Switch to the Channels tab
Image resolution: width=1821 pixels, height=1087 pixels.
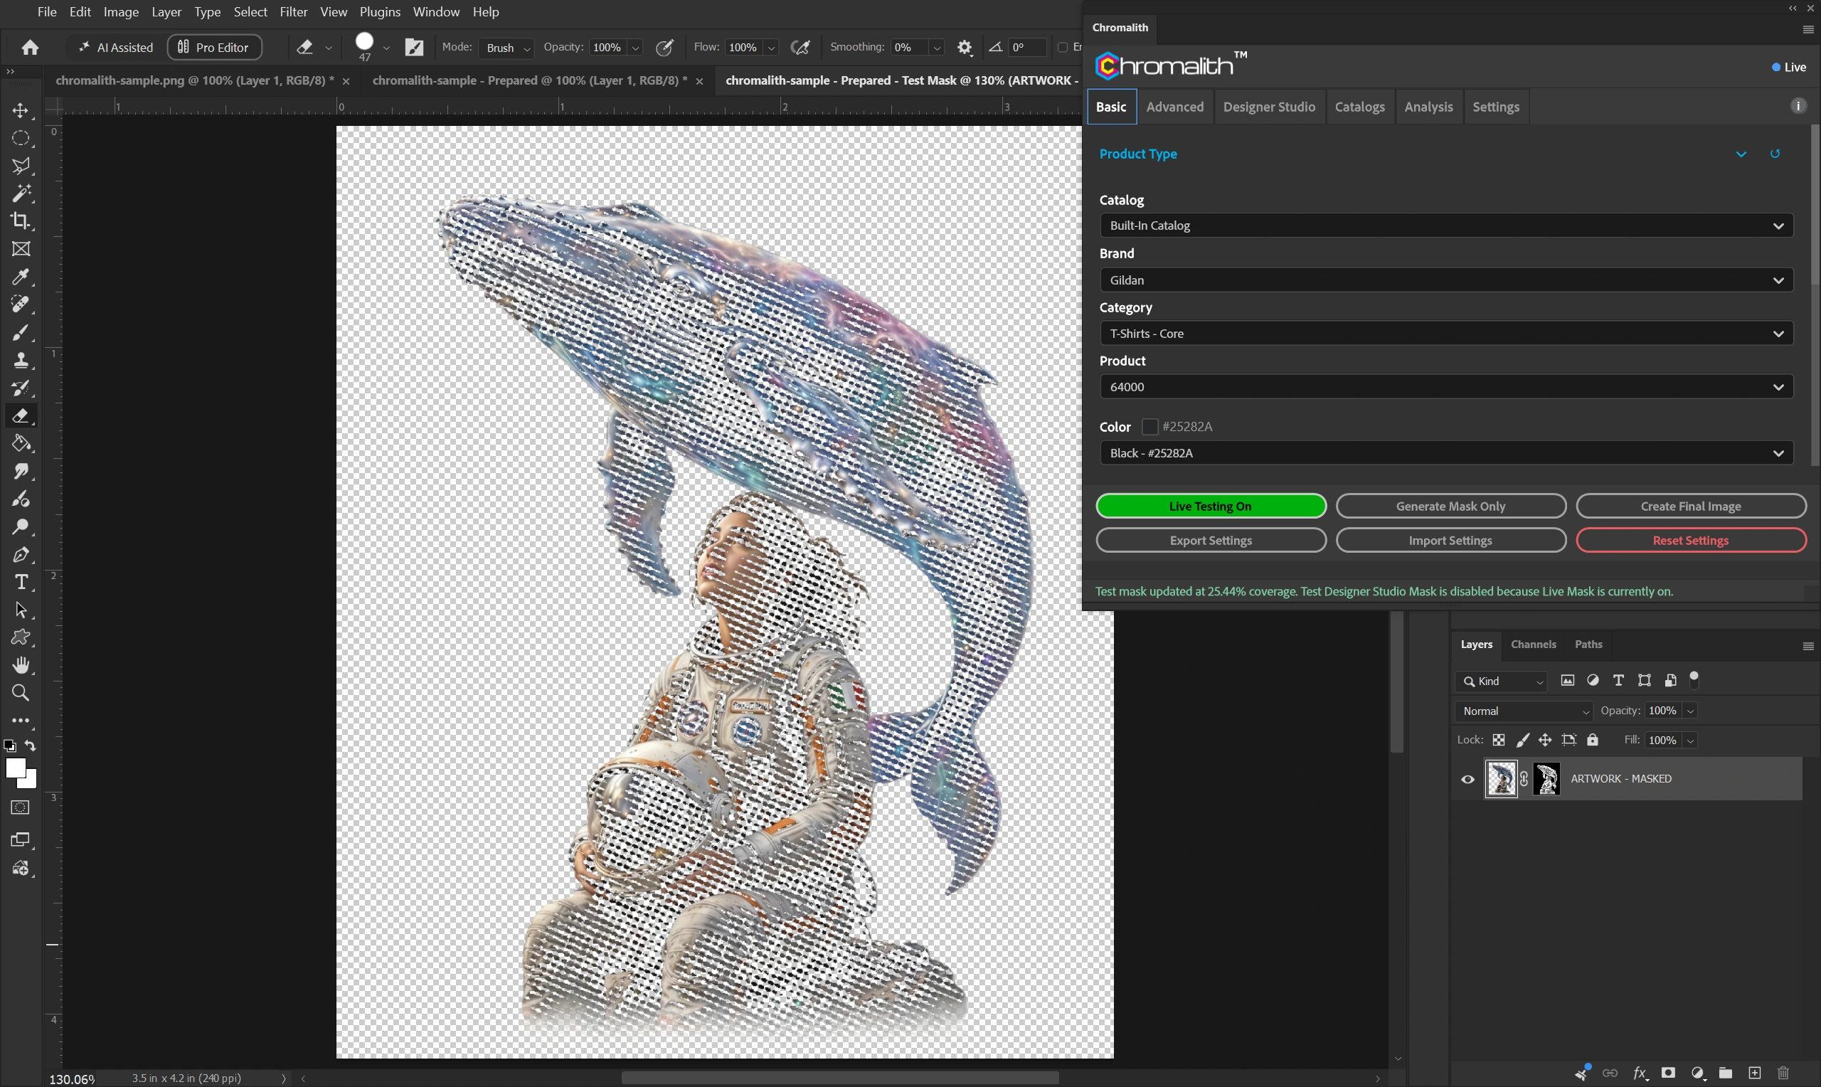click(x=1533, y=645)
